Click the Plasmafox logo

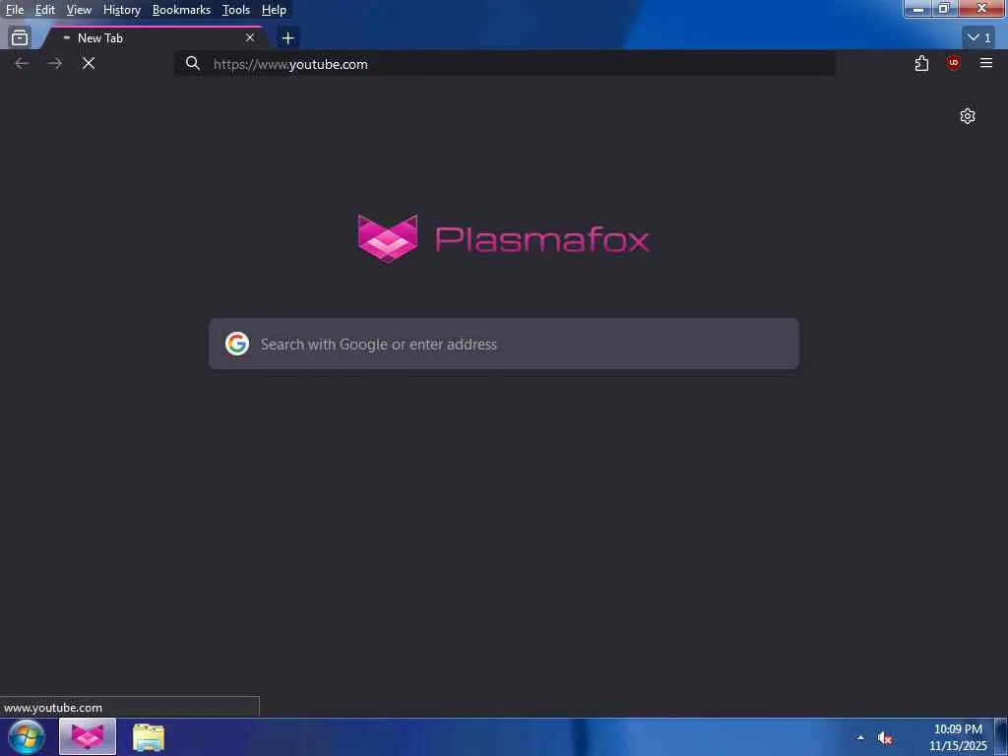click(x=503, y=239)
